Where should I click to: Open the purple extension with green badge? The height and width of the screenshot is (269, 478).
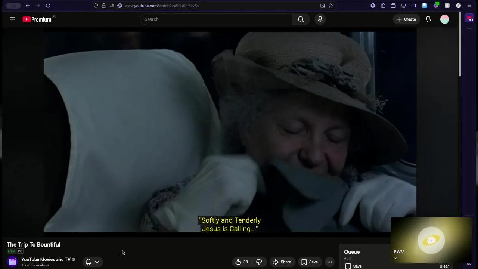436,6
